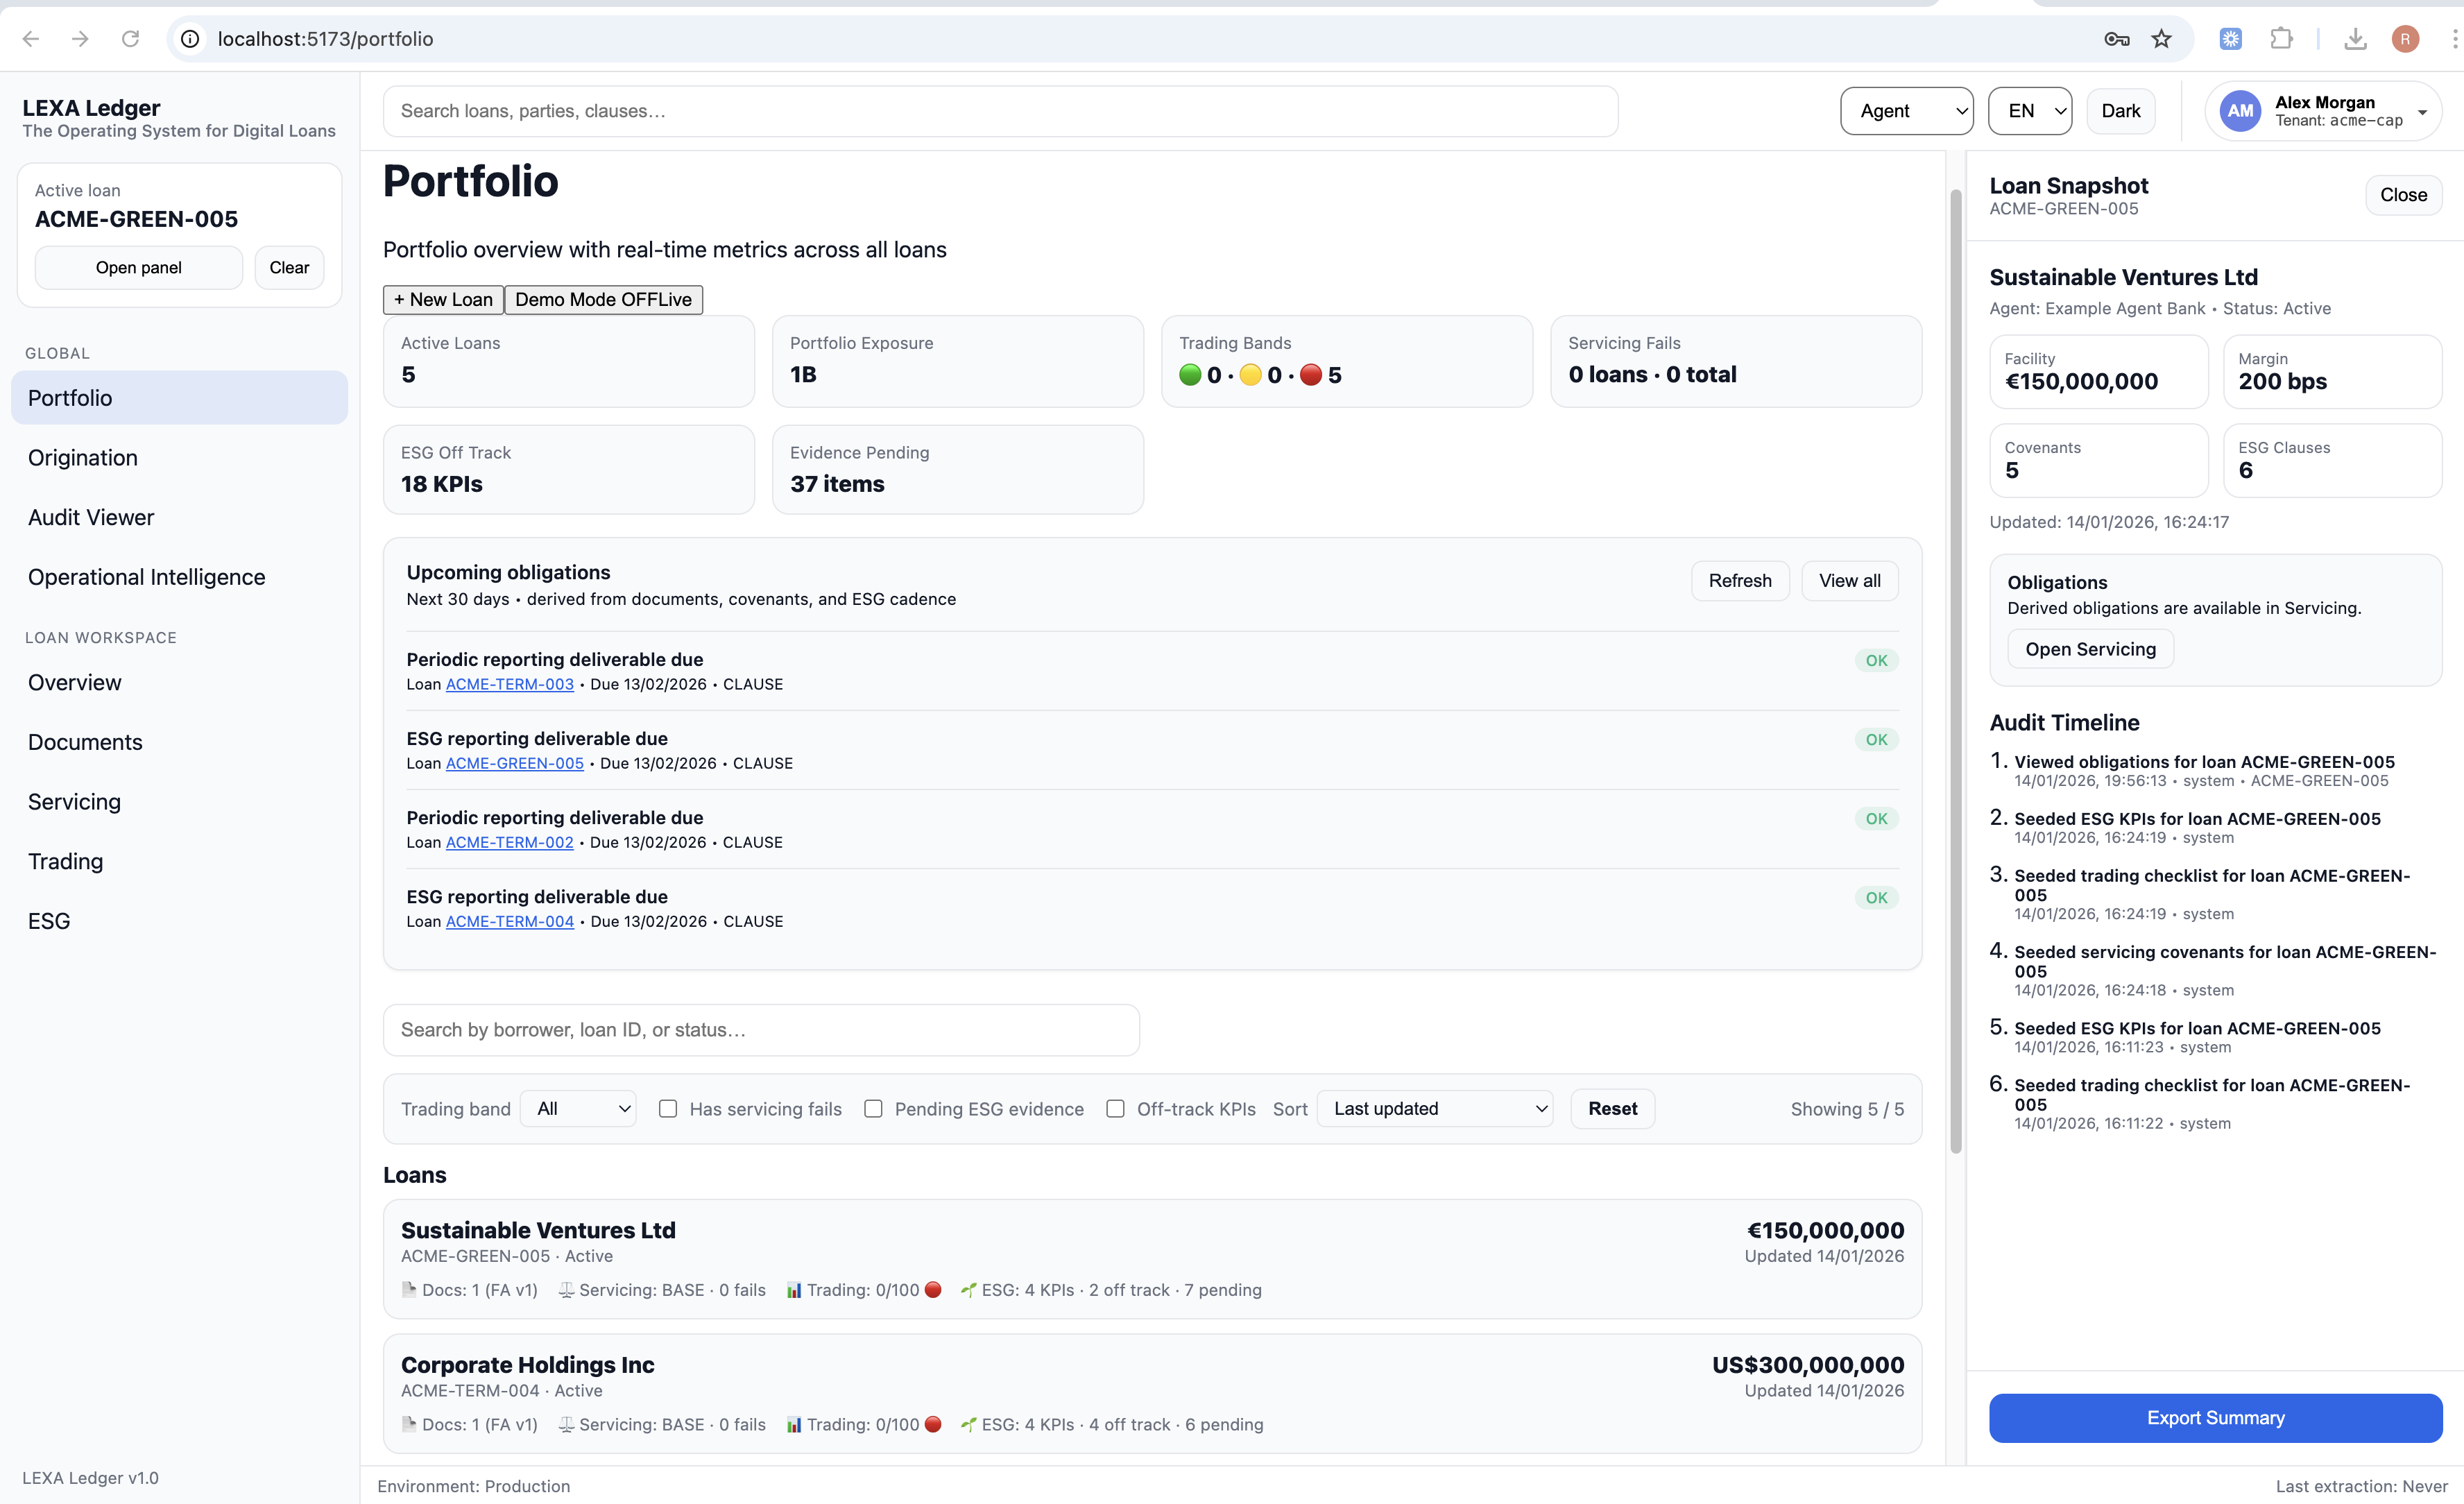
Task: Open the Agent role dropdown
Action: pyautogui.click(x=1906, y=111)
